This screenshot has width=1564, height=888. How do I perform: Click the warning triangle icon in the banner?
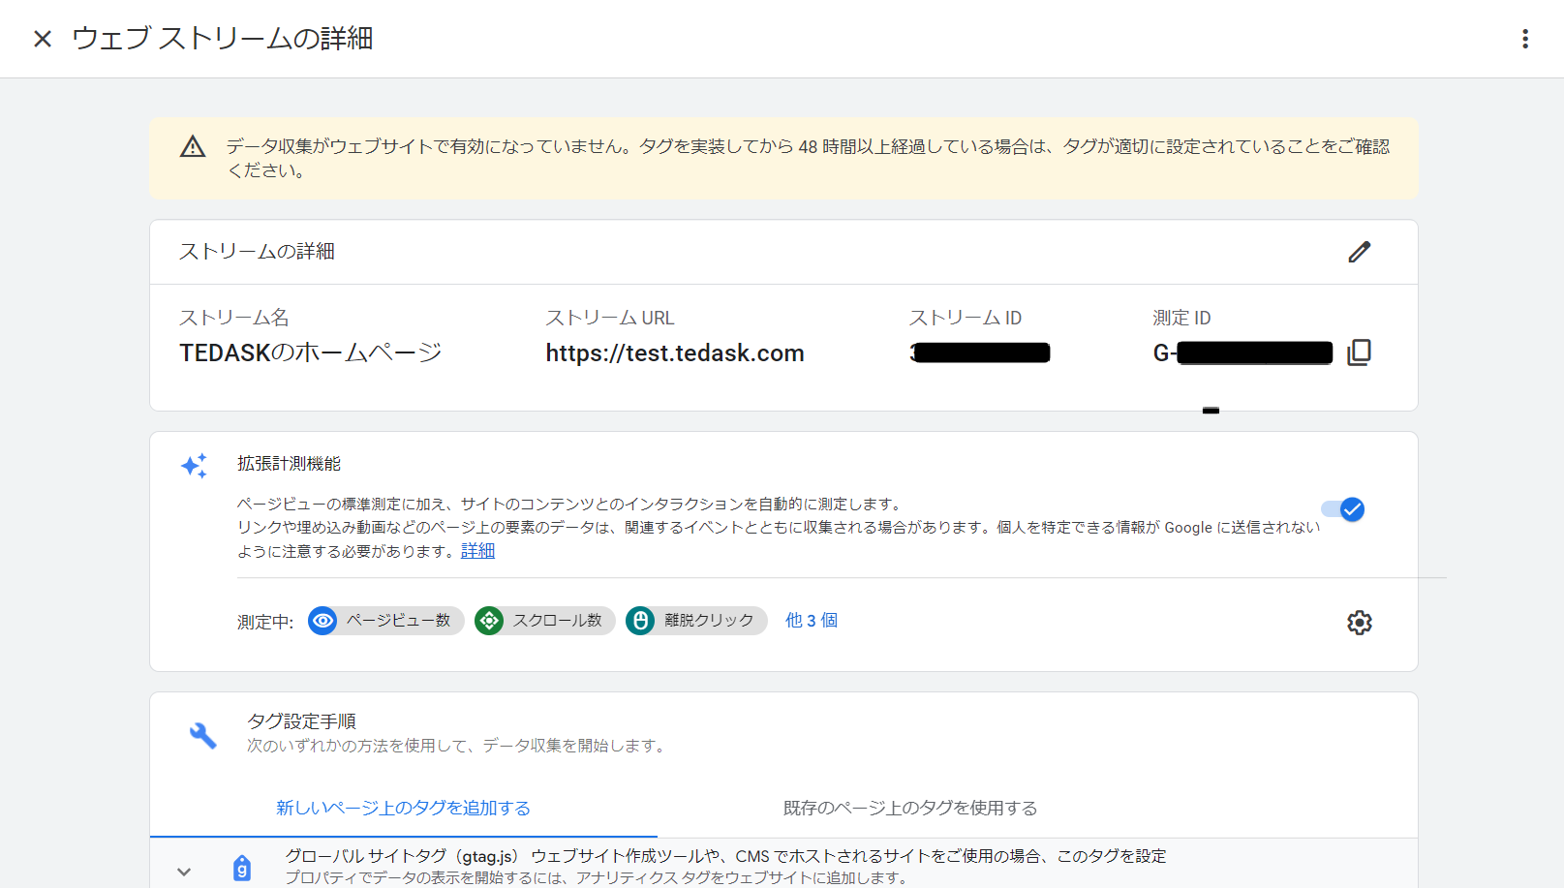193,147
